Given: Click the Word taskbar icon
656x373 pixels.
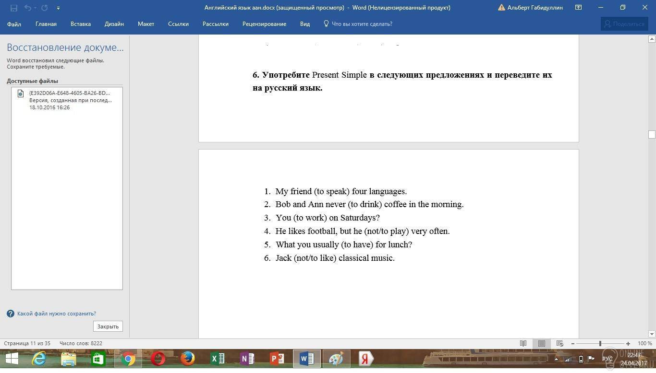Looking at the screenshot, I should (306, 359).
